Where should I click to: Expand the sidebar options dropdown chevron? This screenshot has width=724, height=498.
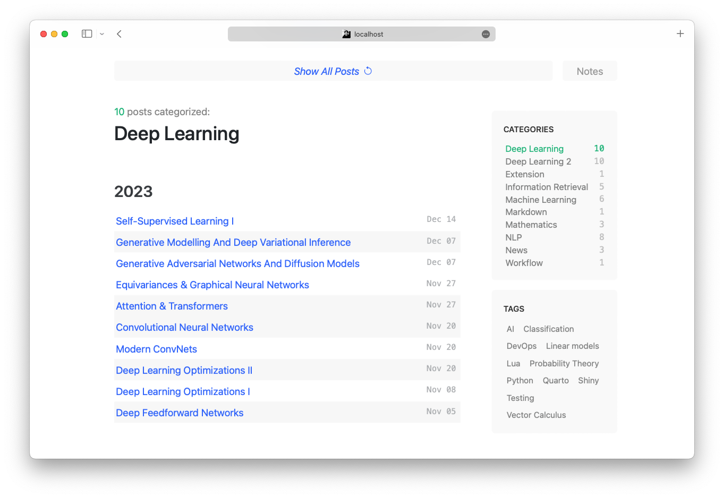102,34
